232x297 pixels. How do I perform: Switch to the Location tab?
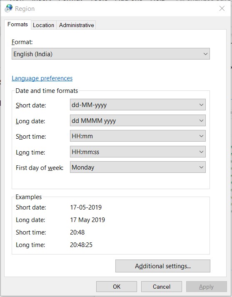click(x=44, y=25)
